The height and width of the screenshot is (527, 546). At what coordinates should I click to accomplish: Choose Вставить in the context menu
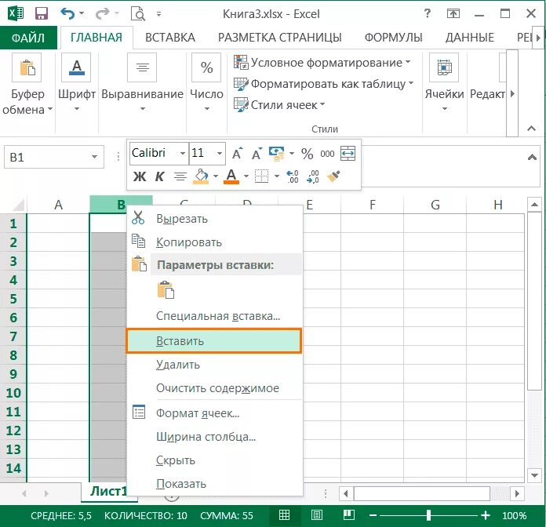point(214,341)
